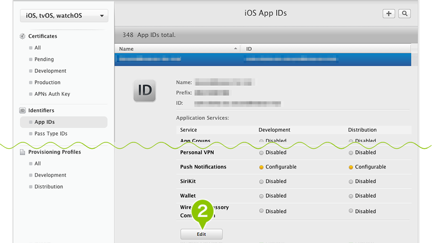Open the search magnifier icon
Image resolution: width=432 pixels, height=243 pixels.
point(404,14)
